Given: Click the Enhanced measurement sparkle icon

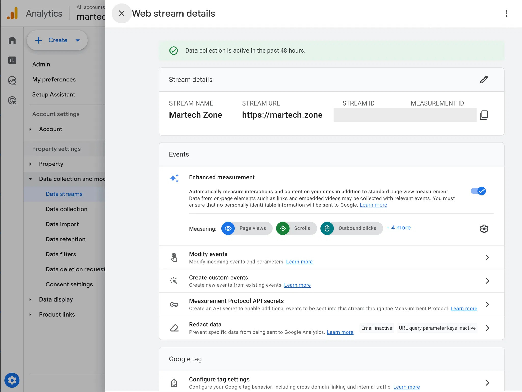Looking at the screenshot, I should (x=174, y=178).
